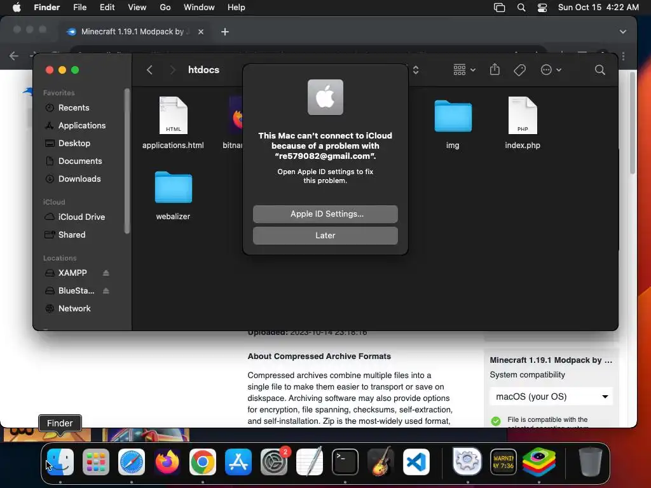Launch BlueStacks from the Dock
This screenshot has width=651, height=488.
coord(539,462)
